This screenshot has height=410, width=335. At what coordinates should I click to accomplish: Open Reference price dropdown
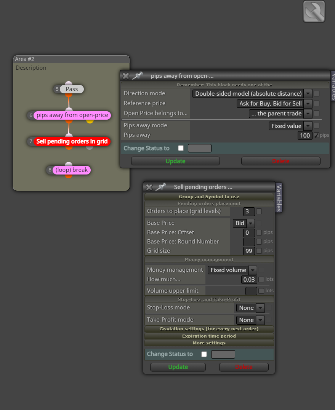pyautogui.click(x=308, y=104)
